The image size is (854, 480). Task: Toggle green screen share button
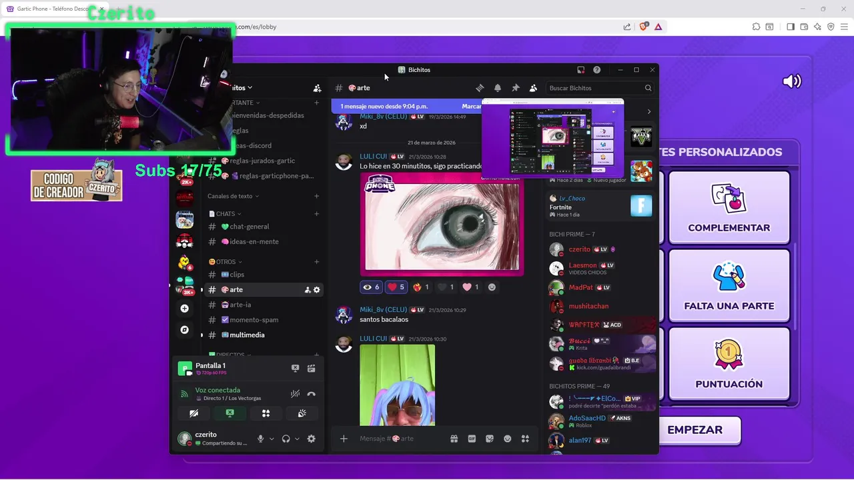point(230,413)
